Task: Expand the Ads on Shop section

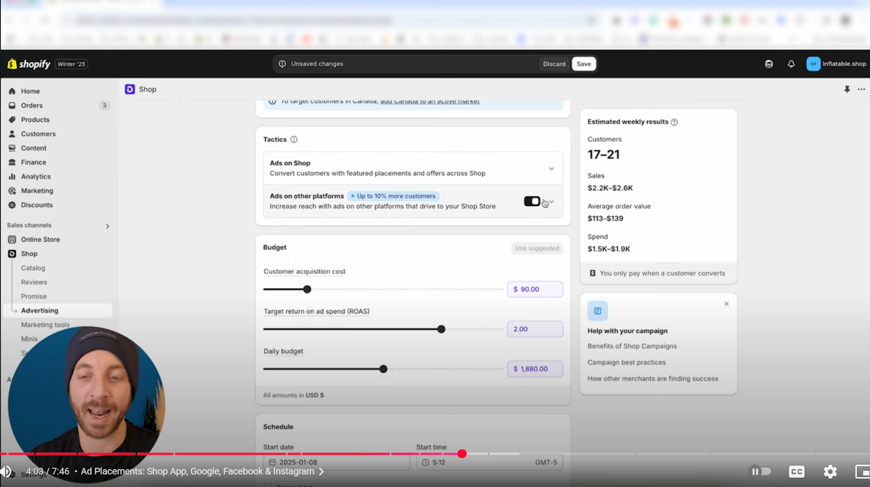Action: pyautogui.click(x=551, y=168)
